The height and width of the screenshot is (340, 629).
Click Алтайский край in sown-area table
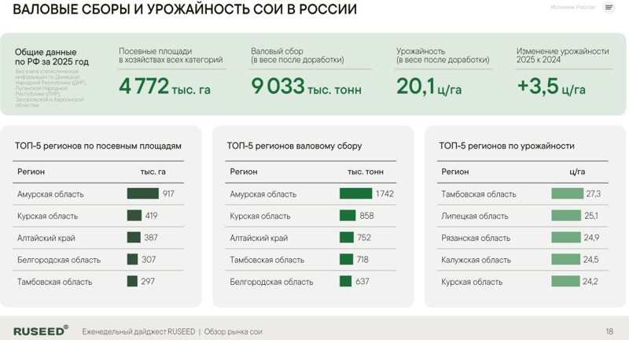46,238
